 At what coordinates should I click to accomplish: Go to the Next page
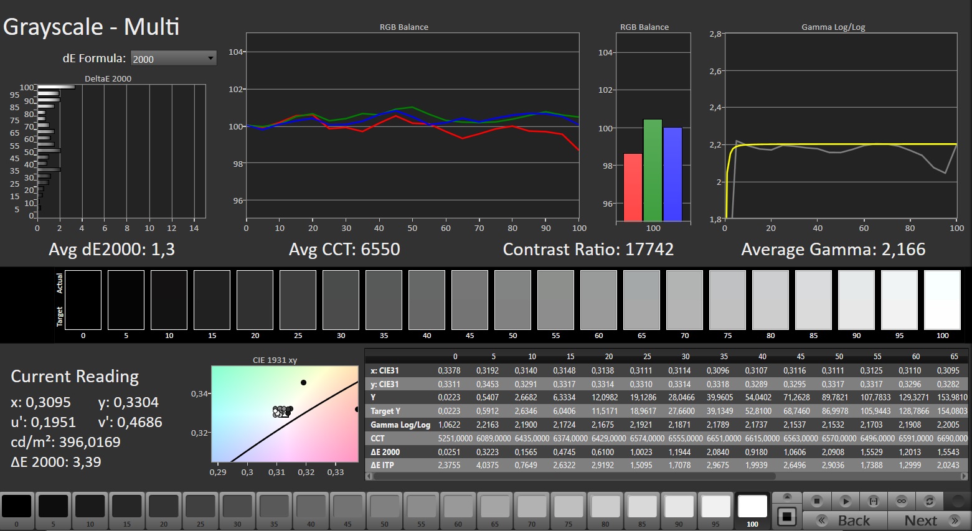tap(928, 520)
